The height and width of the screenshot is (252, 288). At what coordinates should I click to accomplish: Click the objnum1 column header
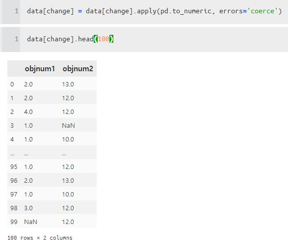pyautogui.click(x=40, y=69)
